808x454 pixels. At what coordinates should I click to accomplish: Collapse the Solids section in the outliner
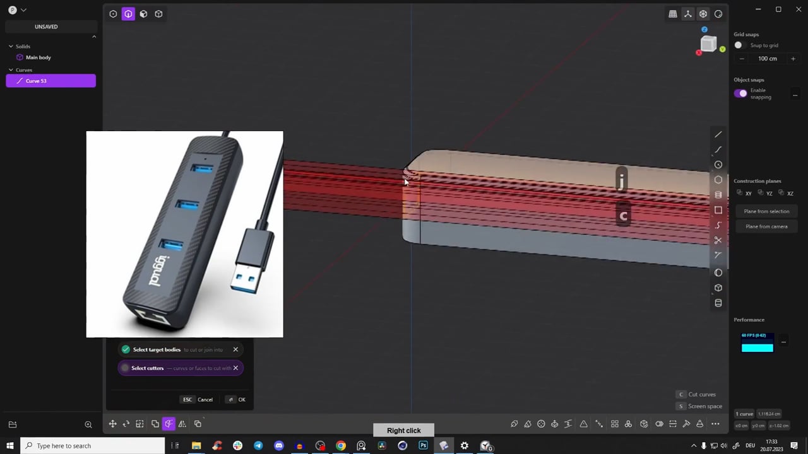[x=11, y=46]
